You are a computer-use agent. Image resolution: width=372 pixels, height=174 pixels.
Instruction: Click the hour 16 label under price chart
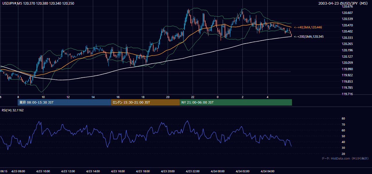(x=118, y=97)
